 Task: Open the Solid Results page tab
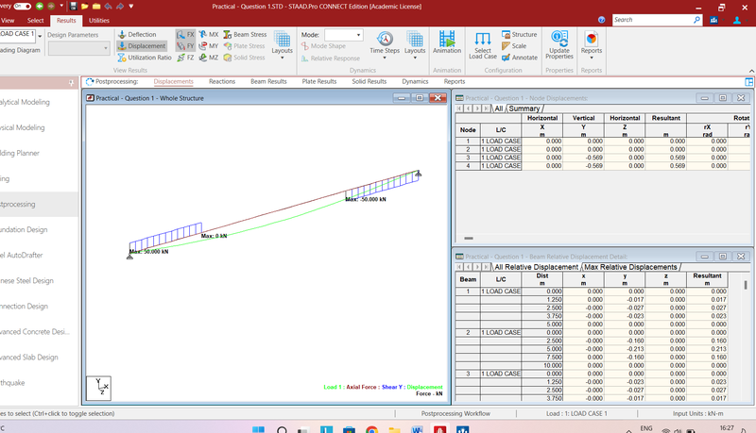[x=369, y=81]
